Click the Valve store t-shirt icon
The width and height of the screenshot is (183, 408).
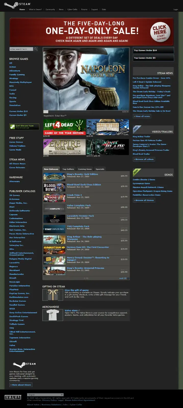click(x=53, y=315)
